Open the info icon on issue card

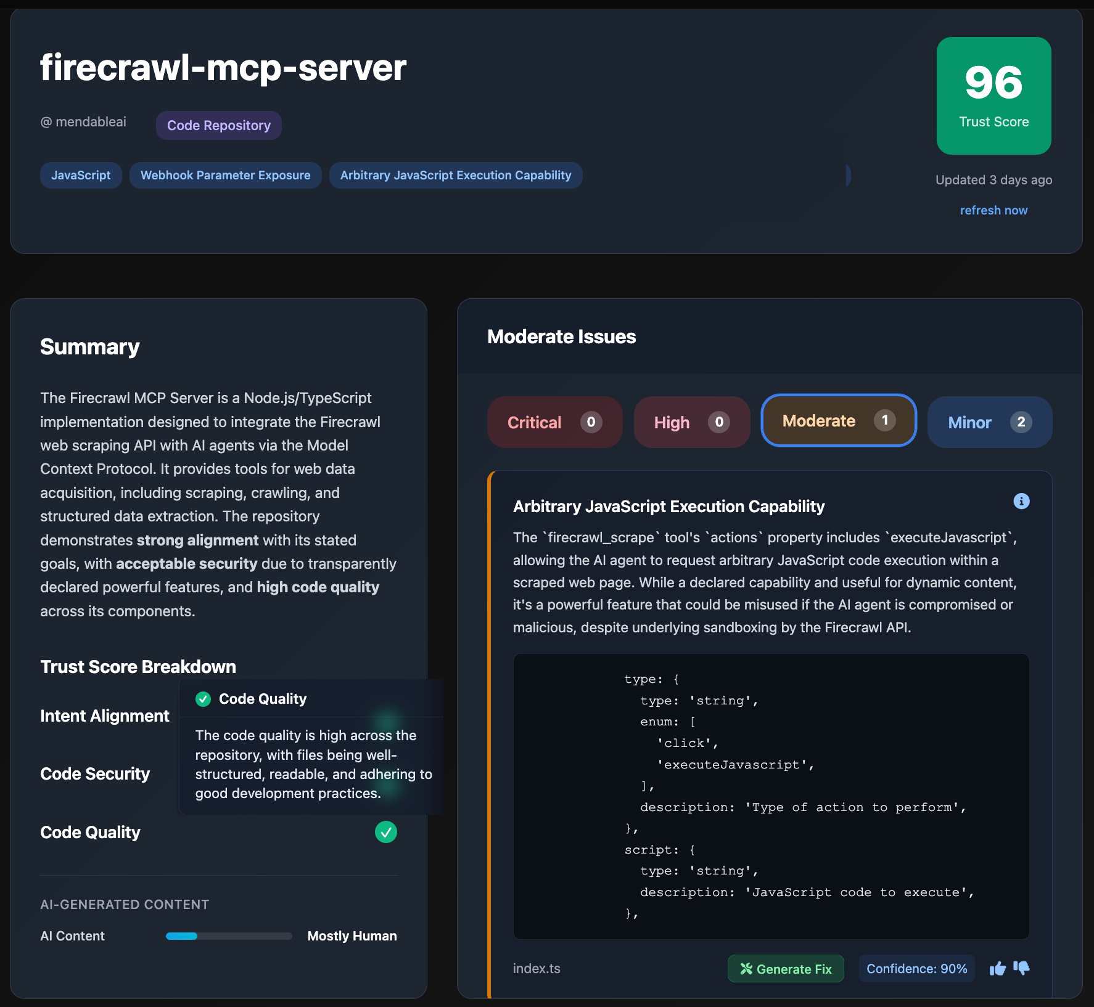(x=1021, y=501)
